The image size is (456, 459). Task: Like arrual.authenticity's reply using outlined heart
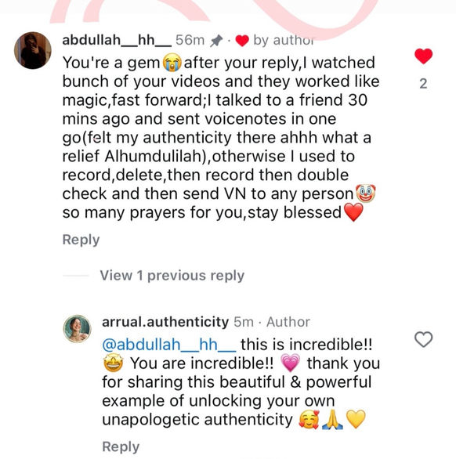click(424, 339)
